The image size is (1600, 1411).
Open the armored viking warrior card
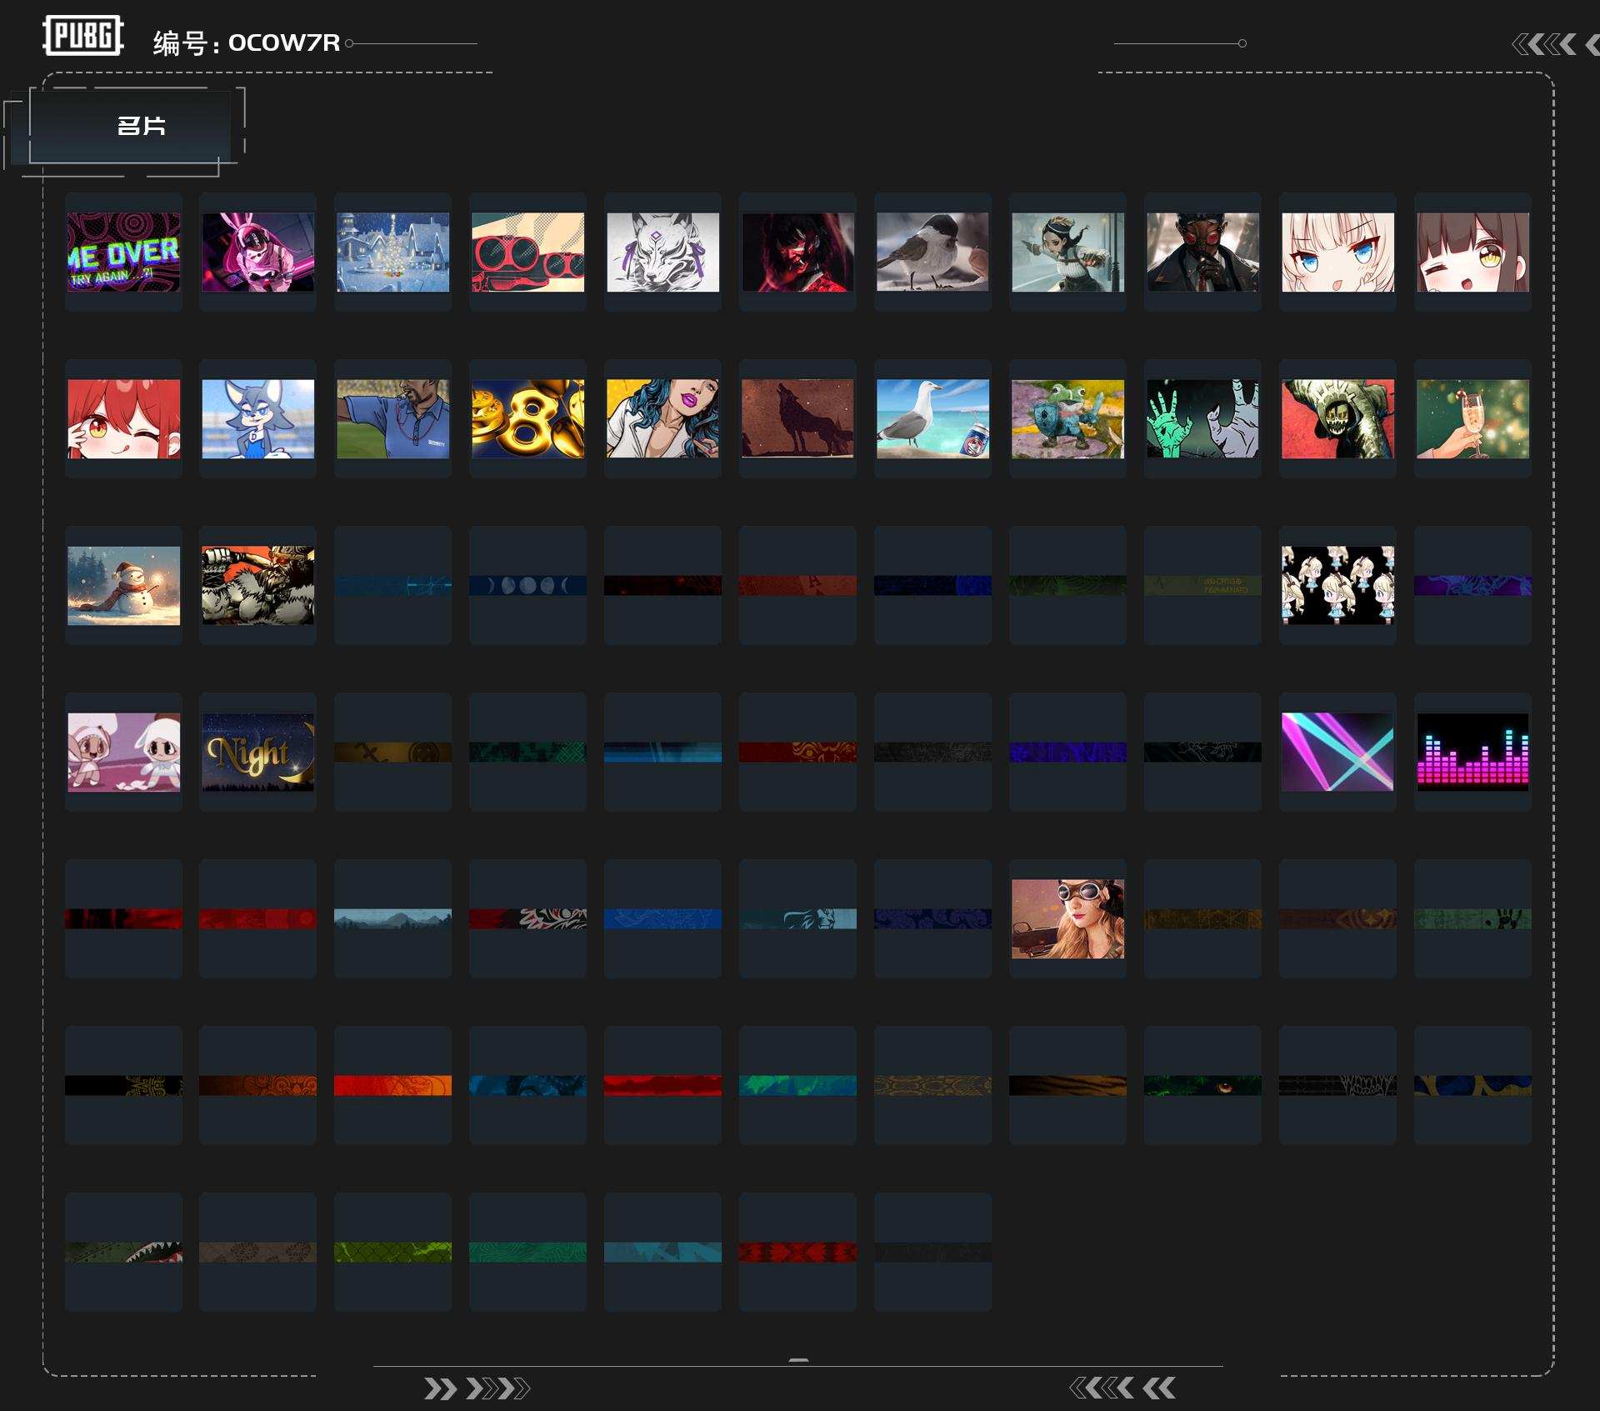click(258, 585)
